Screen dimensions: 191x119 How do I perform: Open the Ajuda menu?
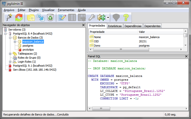82,10
